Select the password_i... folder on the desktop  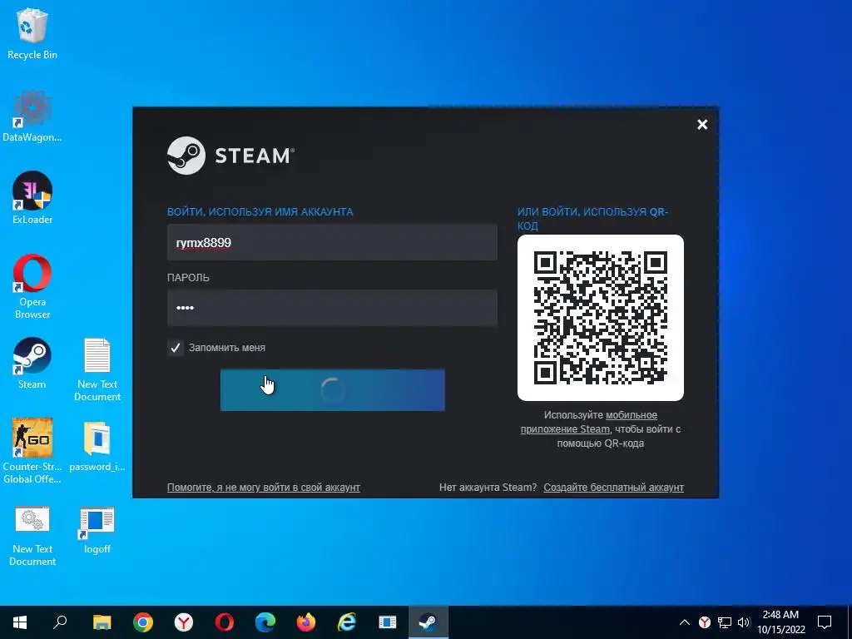(x=97, y=446)
